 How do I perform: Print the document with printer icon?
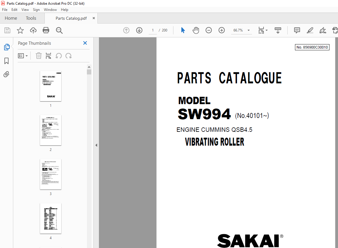pos(46,30)
